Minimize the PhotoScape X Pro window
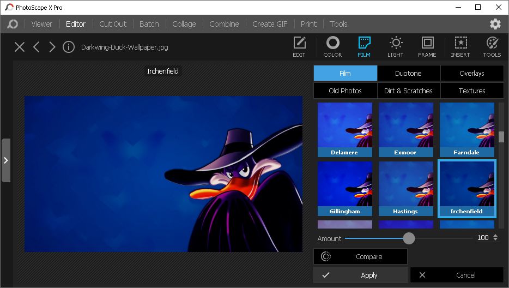This screenshot has width=509, height=288. pyautogui.click(x=458, y=7)
